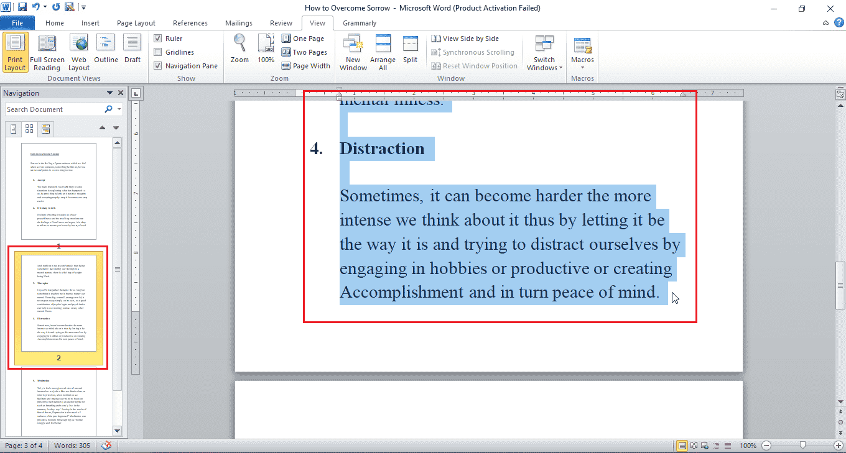Open a New Window of the document
This screenshot has width=846, height=453.
[x=353, y=53]
